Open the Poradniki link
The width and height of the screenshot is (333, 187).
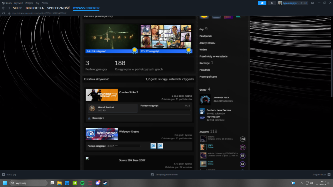click(x=205, y=70)
